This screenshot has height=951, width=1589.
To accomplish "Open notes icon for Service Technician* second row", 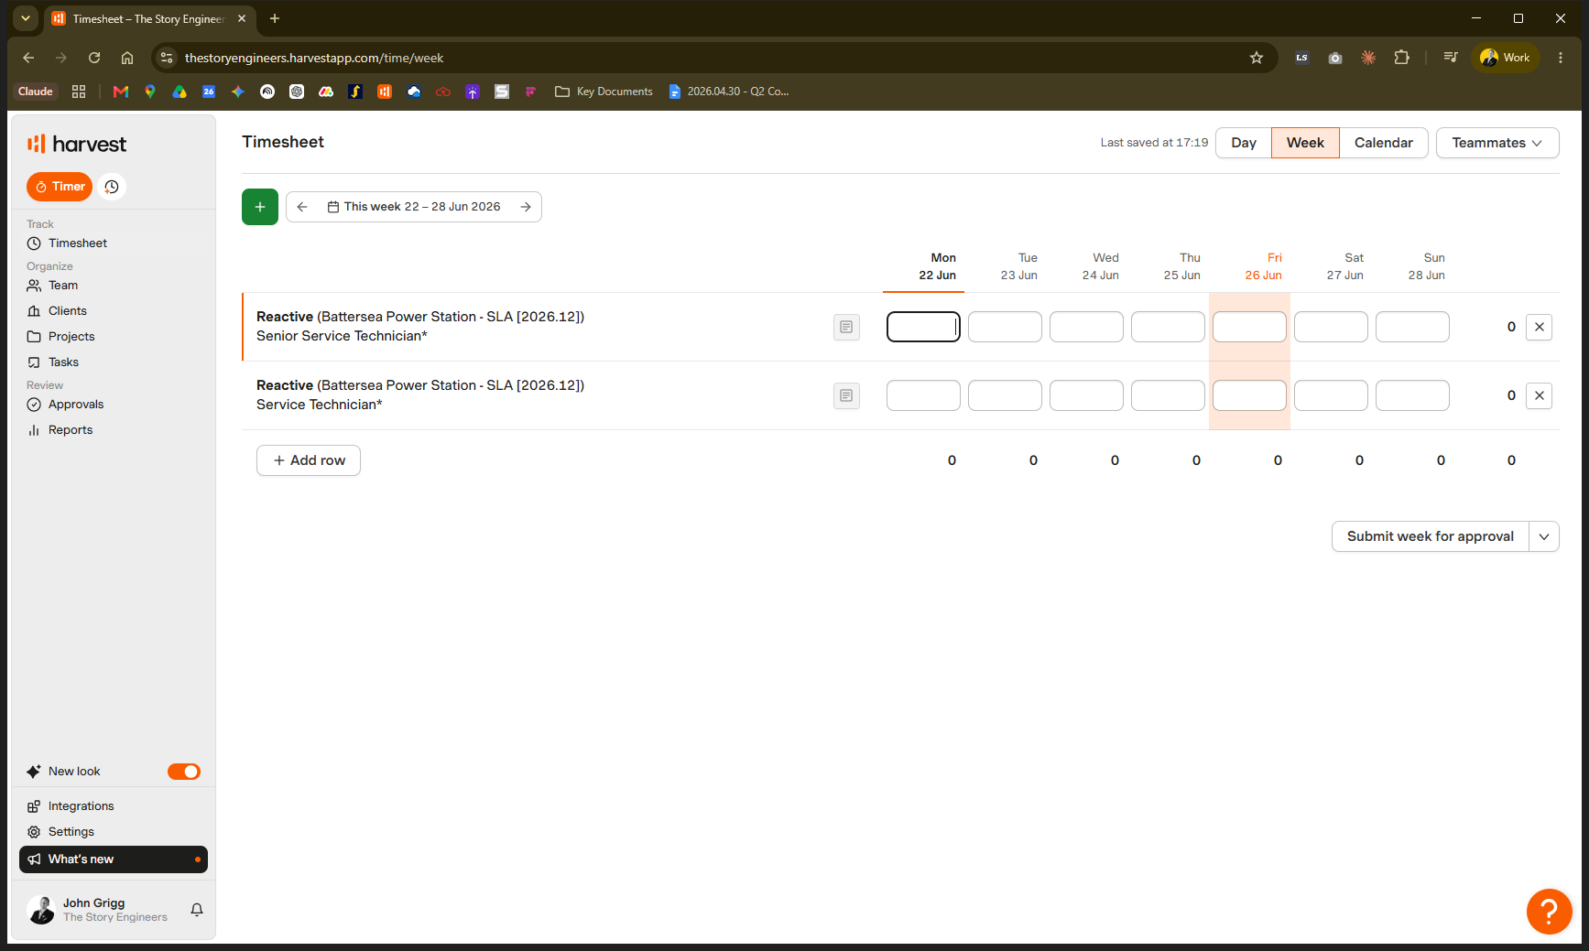I will (x=846, y=395).
